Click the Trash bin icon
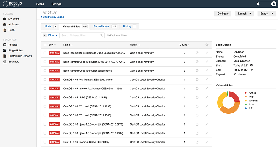The width and height of the screenshot is (278, 147). 5,30
